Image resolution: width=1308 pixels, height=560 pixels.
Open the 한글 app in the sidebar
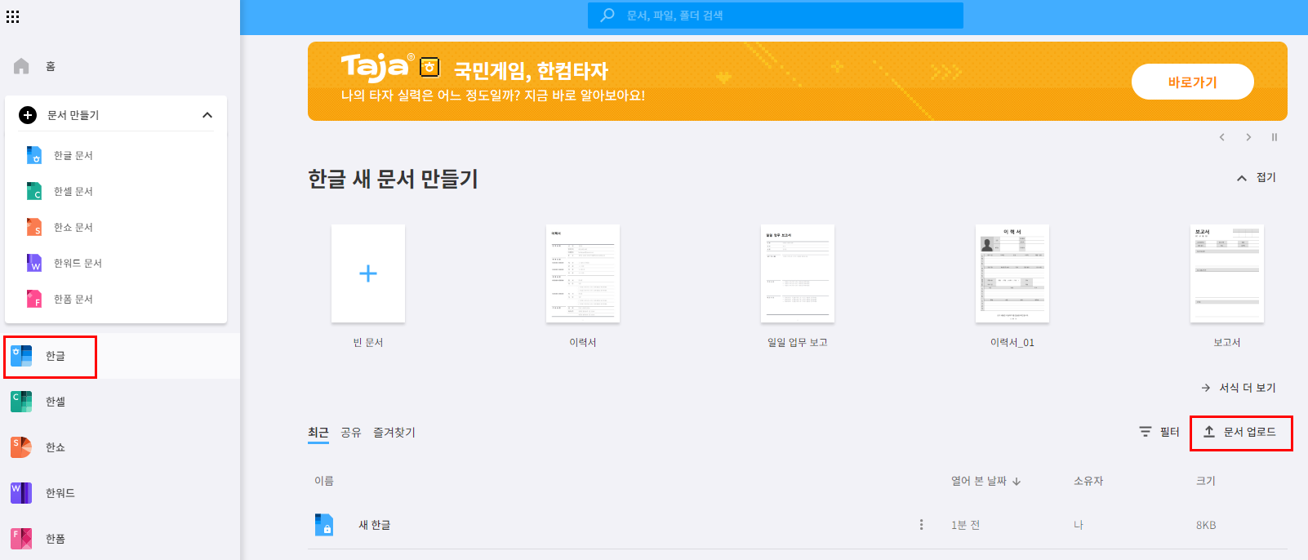click(x=120, y=356)
